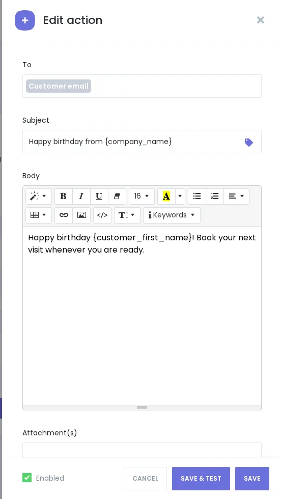The height and width of the screenshot is (499, 282).
Task: Click the Customer email recipient tag
Action: click(x=59, y=86)
